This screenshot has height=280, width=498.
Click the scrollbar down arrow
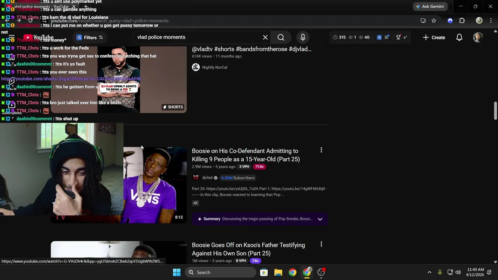click(x=495, y=262)
